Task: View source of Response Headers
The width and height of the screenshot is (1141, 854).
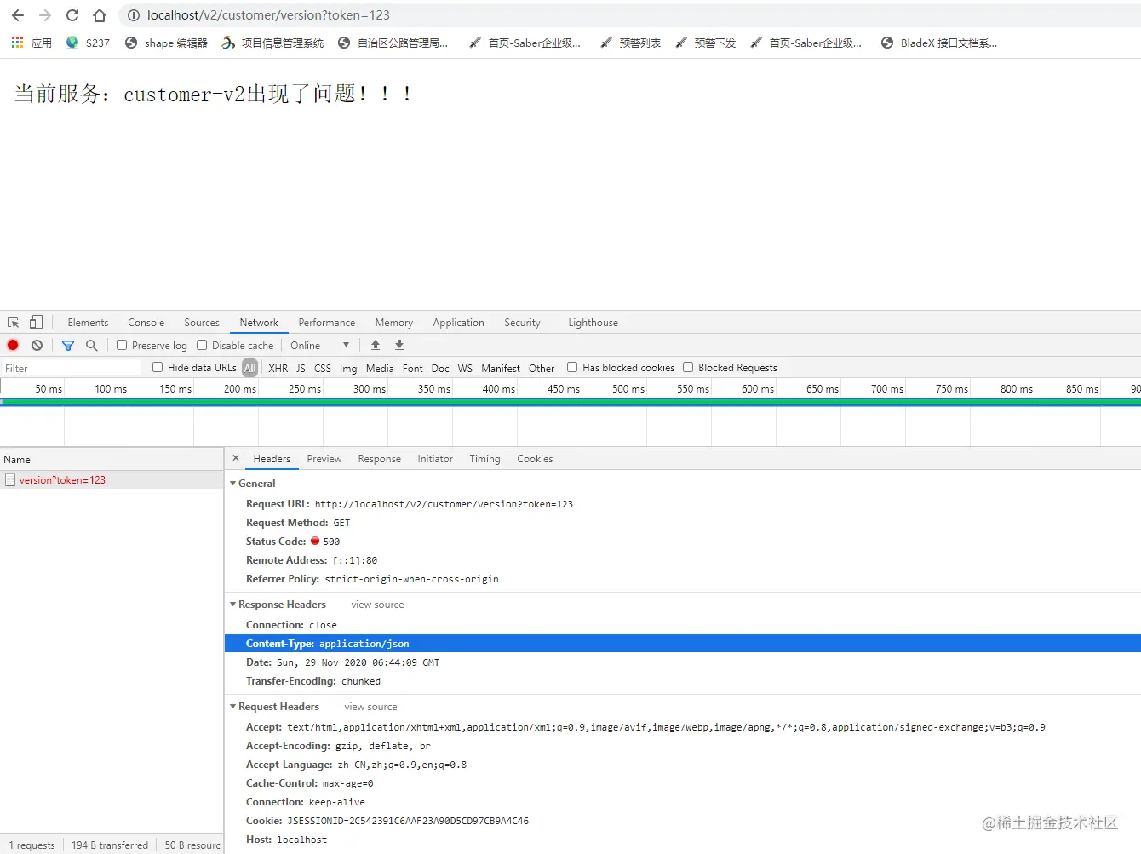Action: (x=377, y=605)
